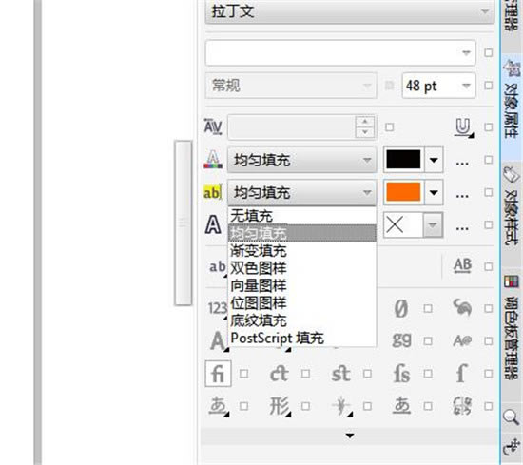Expand panel using bottom arrow bar

(350, 436)
